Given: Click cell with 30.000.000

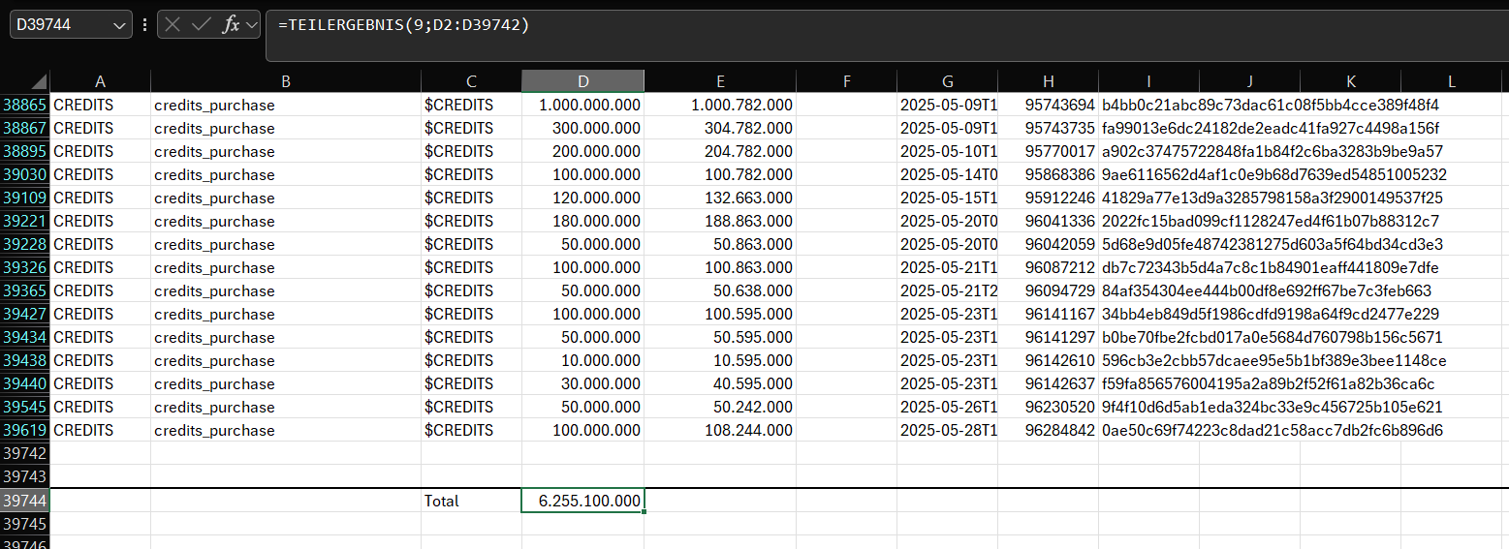Looking at the screenshot, I should click(x=582, y=383).
